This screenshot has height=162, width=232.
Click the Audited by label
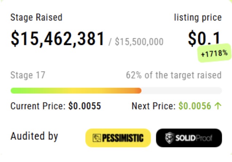coord(34,136)
